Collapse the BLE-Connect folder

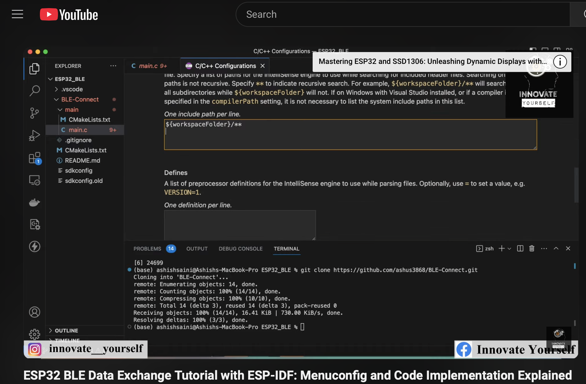click(56, 99)
